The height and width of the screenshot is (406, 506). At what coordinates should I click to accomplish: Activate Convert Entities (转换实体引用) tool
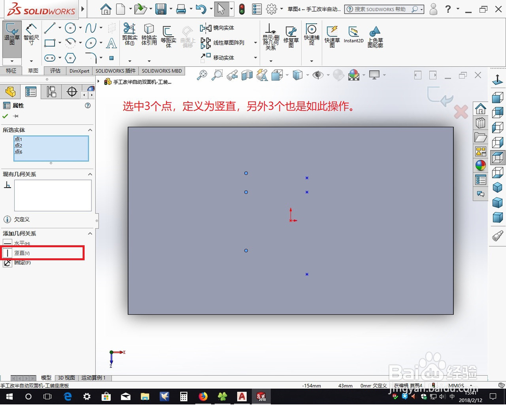[149, 34]
